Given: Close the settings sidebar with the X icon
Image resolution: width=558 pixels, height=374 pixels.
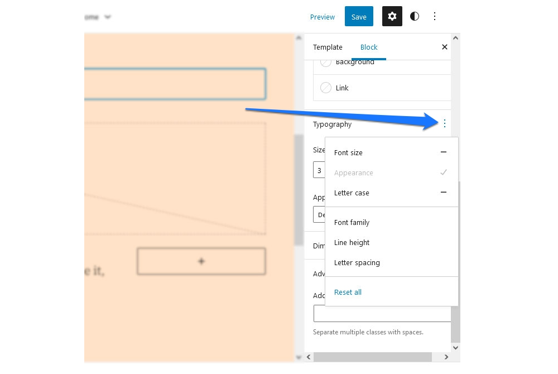Looking at the screenshot, I should point(444,47).
